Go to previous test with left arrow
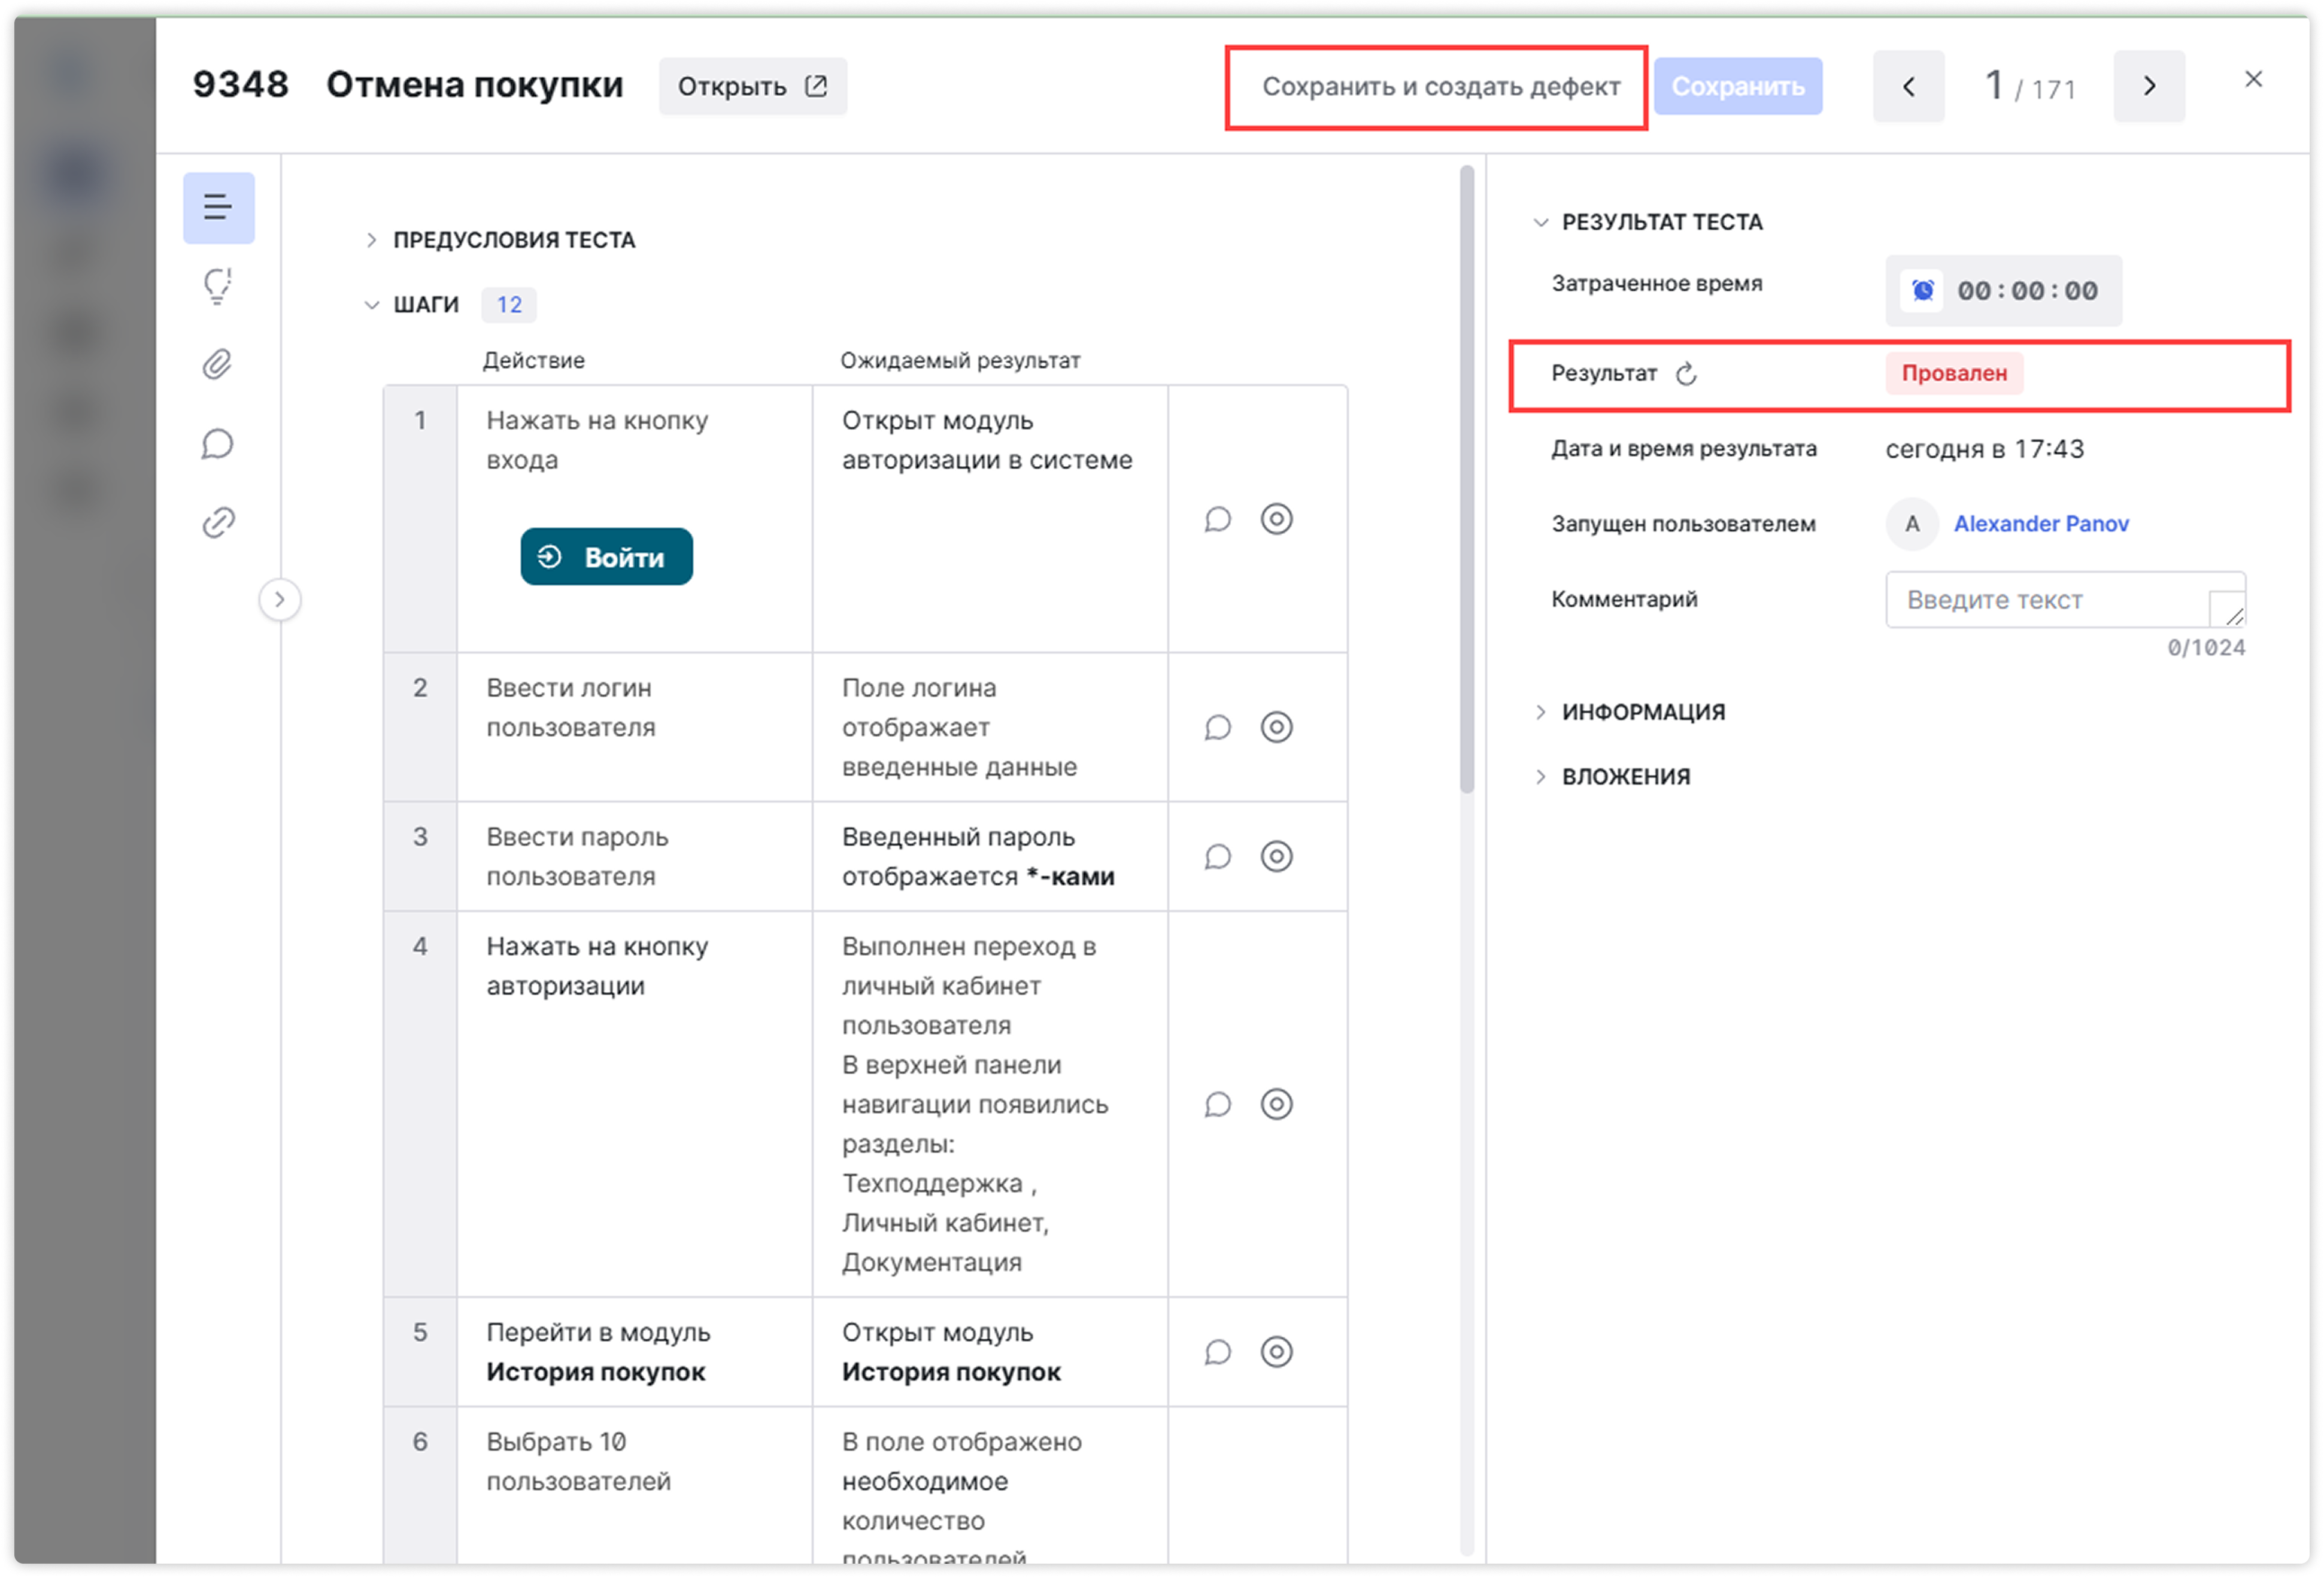 [1908, 86]
